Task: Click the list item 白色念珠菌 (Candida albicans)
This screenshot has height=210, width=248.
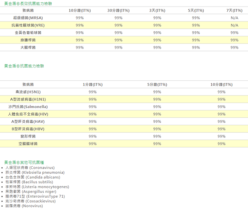Action: [33, 177]
